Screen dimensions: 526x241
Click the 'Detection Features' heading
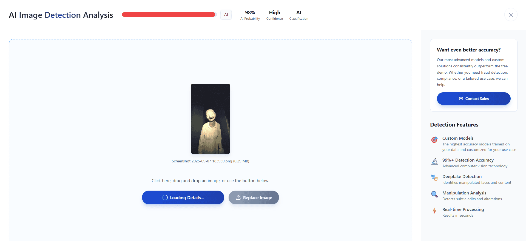[454, 125]
